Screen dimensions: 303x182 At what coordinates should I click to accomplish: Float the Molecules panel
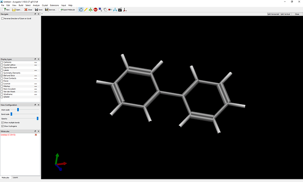[x=35, y=131]
